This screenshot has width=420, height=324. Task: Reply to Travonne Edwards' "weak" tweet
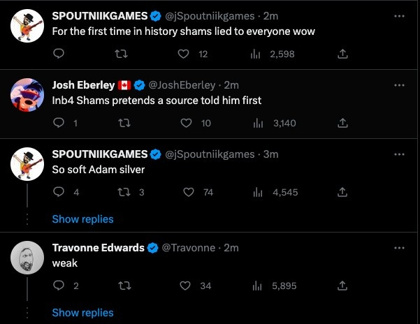tap(59, 285)
